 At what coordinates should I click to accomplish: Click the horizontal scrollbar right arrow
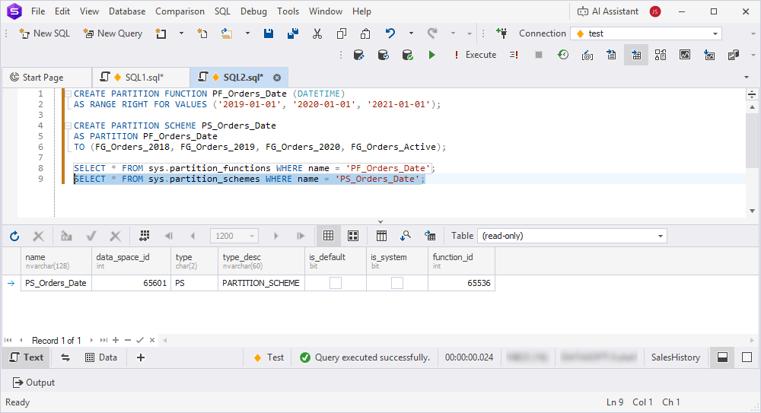(x=752, y=341)
